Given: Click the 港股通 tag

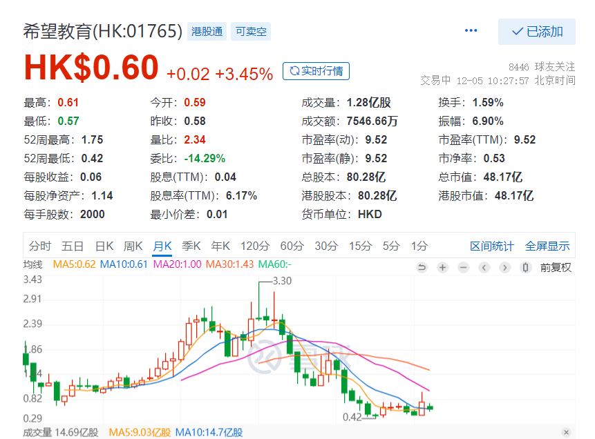Looking at the screenshot, I should 206,31.
